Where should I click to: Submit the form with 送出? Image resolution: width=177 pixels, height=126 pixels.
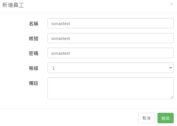tap(165, 118)
